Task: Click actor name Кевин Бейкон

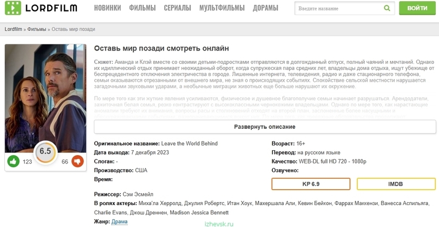Action: tap(314, 203)
